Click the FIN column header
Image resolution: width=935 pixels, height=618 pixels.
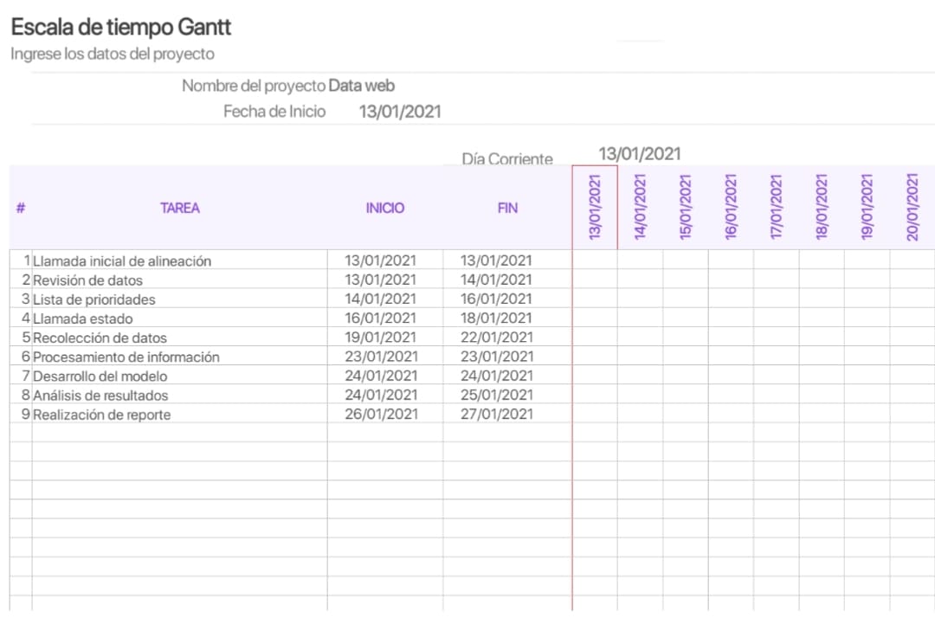pos(507,208)
